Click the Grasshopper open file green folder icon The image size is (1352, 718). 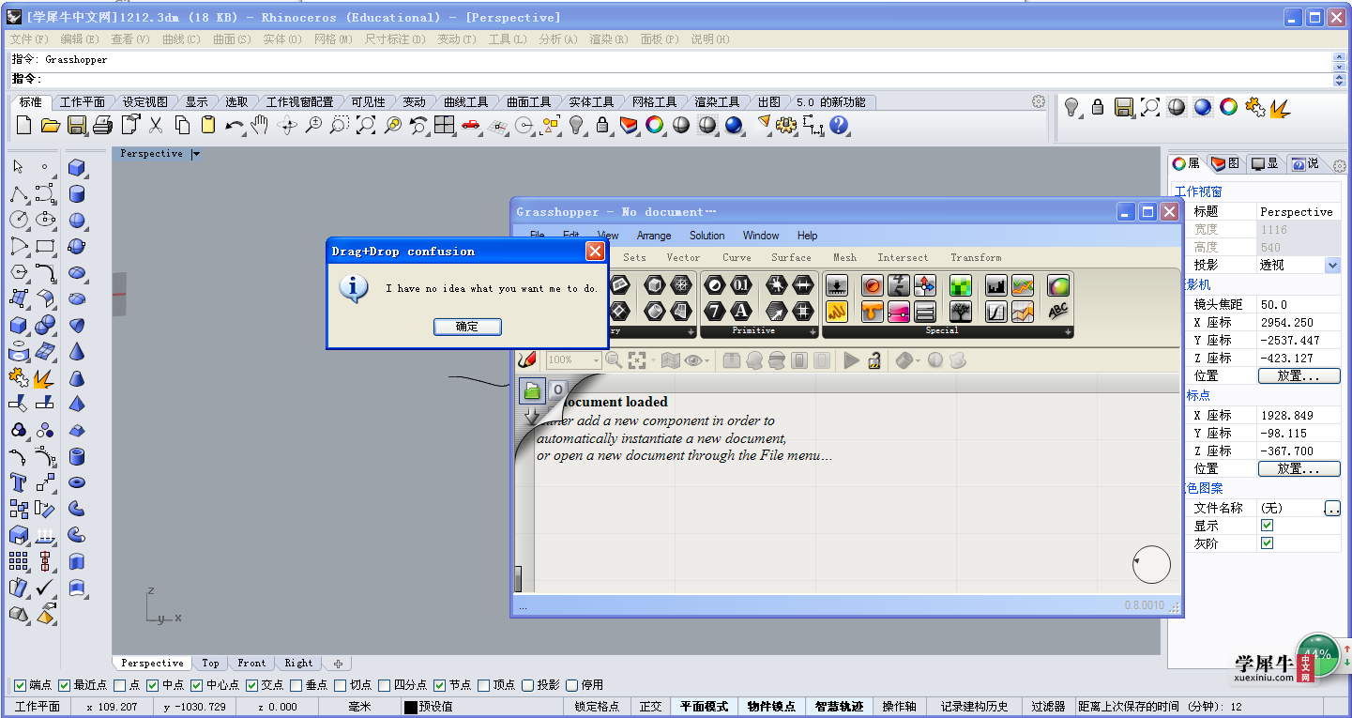pos(532,390)
